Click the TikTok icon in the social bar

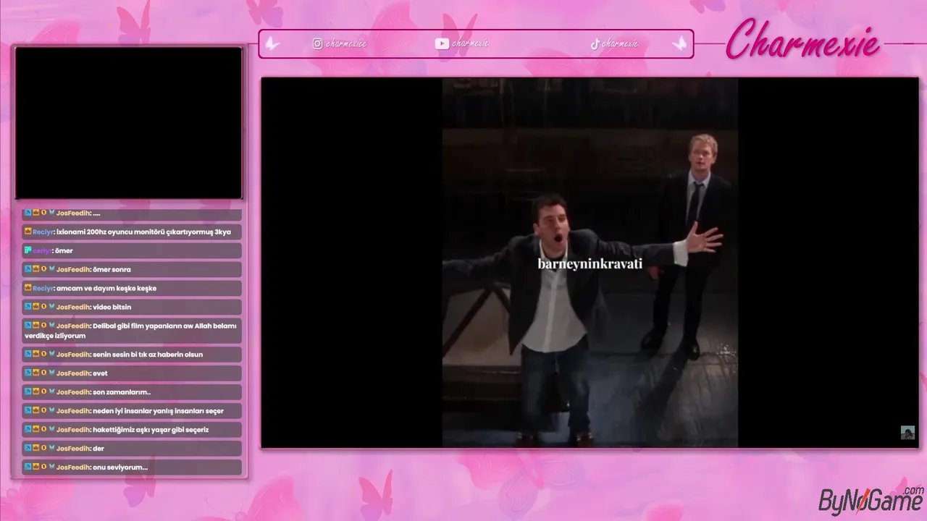(x=595, y=43)
